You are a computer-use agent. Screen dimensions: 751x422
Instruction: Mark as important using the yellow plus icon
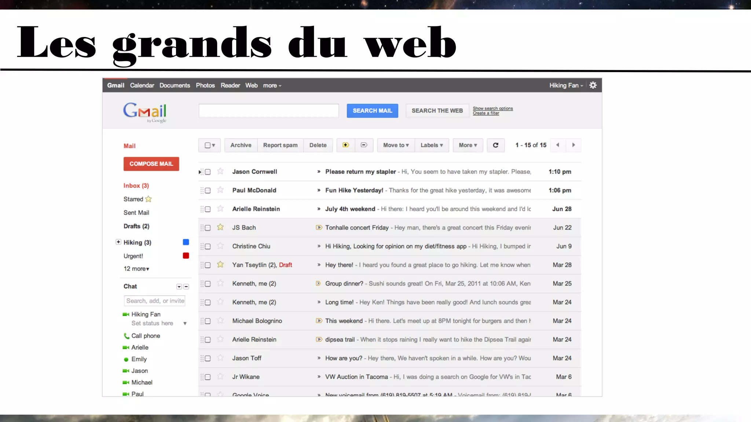point(345,145)
